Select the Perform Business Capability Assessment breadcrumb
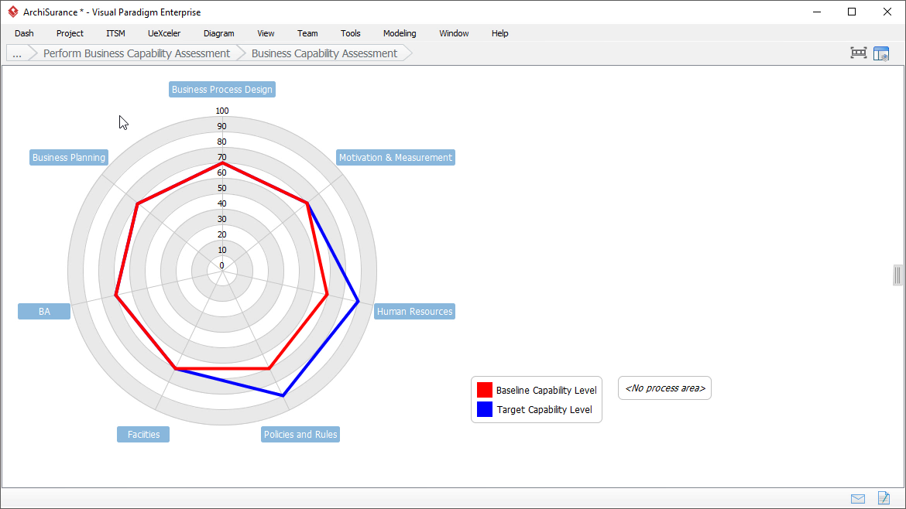Viewport: 906px width, 509px height. click(136, 53)
